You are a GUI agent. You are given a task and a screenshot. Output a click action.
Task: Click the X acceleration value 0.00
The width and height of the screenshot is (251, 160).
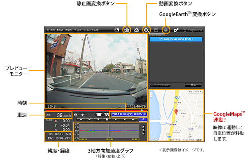[66, 121]
